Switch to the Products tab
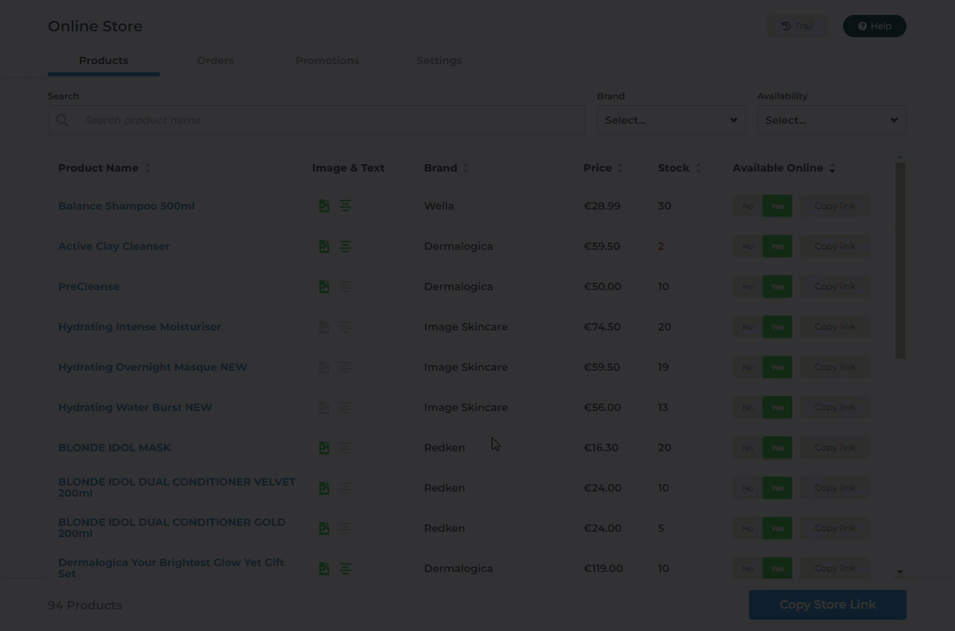This screenshot has width=955, height=631. pyautogui.click(x=104, y=60)
